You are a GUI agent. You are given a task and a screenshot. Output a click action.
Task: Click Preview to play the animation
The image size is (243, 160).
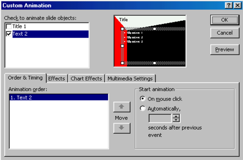[x=224, y=50]
